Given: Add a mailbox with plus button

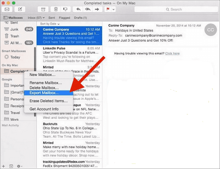Looking at the screenshot, I should tap(4, 166).
